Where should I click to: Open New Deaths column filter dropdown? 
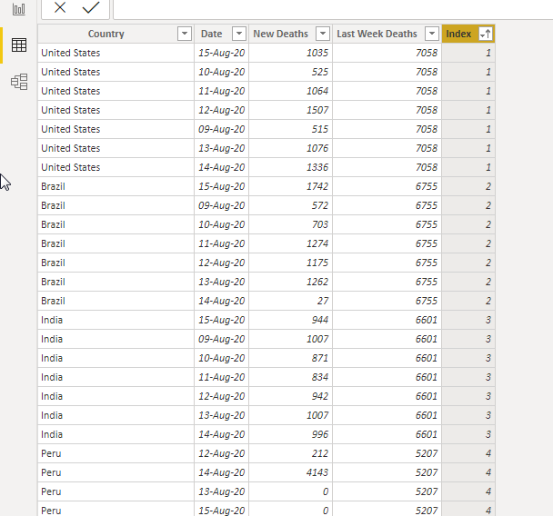[322, 34]
